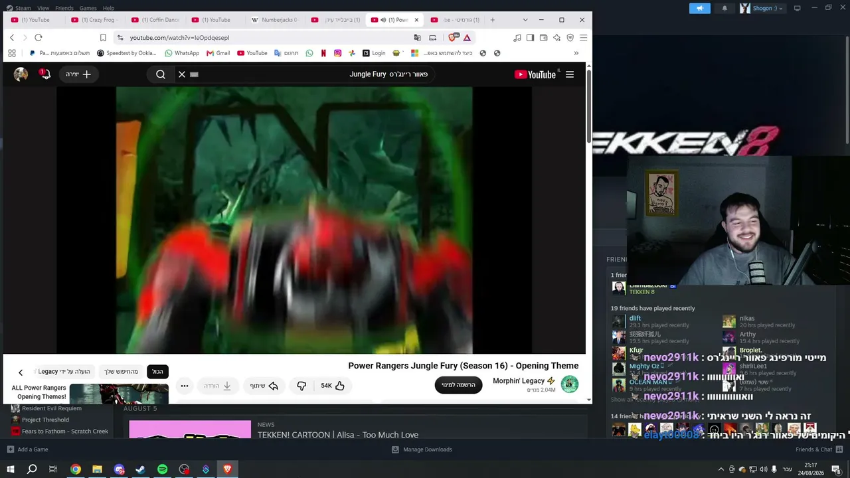Open ALL Power Rangers Opening Themes thumbnail
Image resolution: width=850 pixels, height=478 pixels.
119,394
